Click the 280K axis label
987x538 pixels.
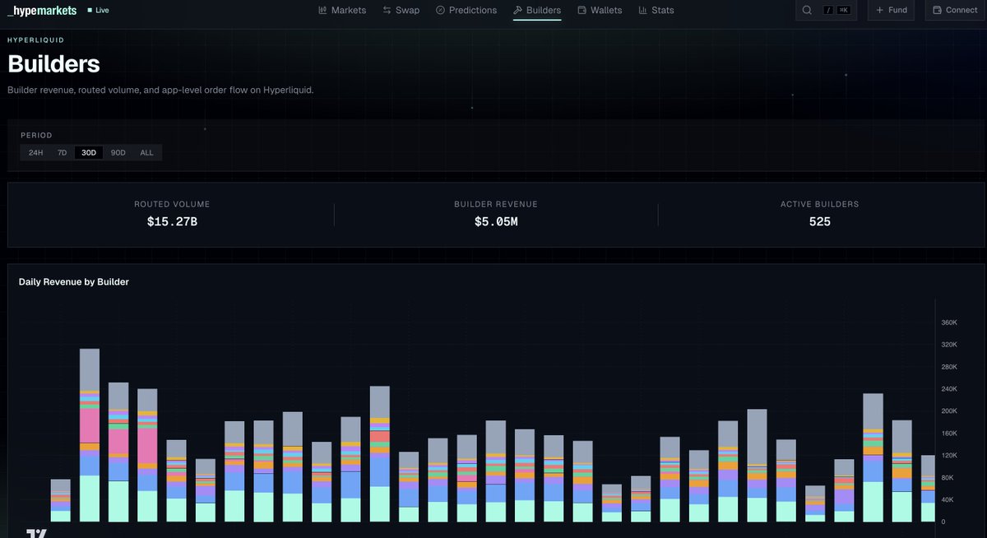[949, 367]
